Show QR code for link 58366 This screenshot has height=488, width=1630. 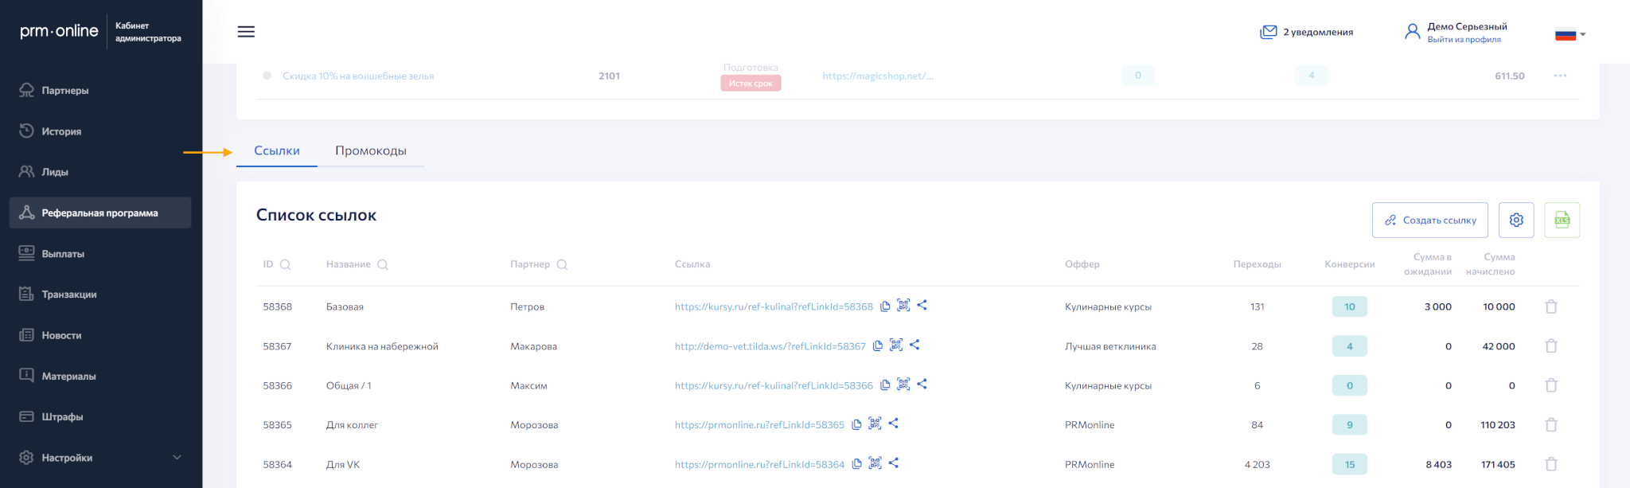click(x=903, y=384)
